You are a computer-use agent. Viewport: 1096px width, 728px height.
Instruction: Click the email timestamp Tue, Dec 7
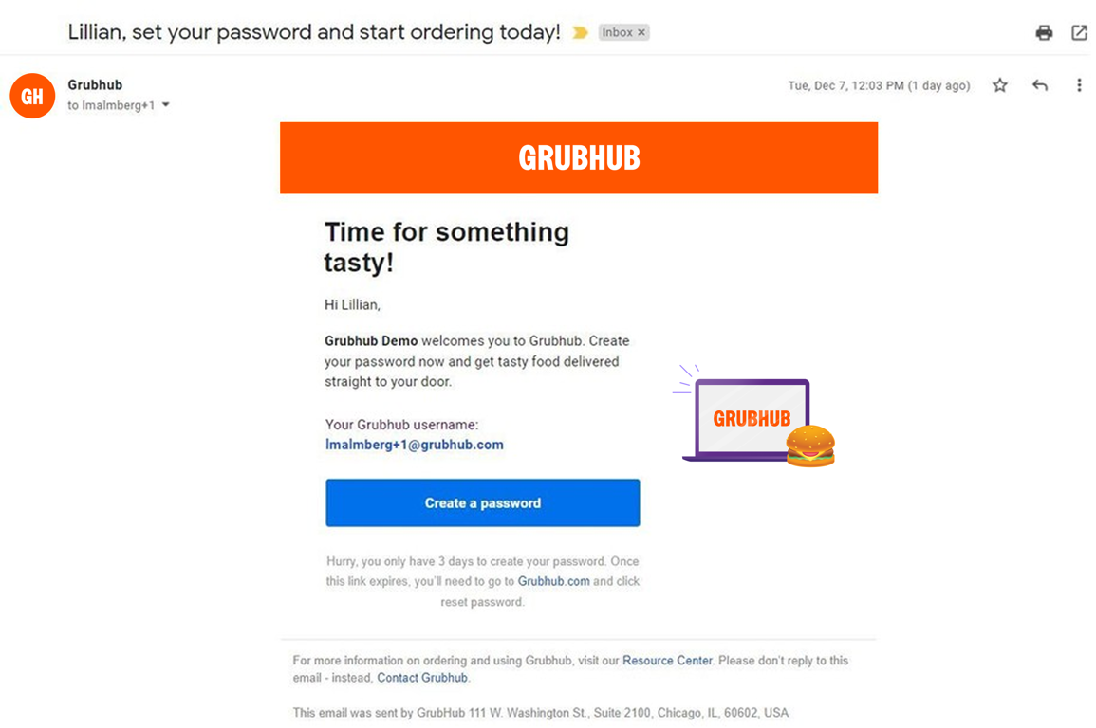tap(878, 85)
